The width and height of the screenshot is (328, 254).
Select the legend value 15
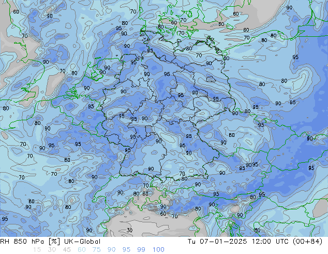point(37,250)
